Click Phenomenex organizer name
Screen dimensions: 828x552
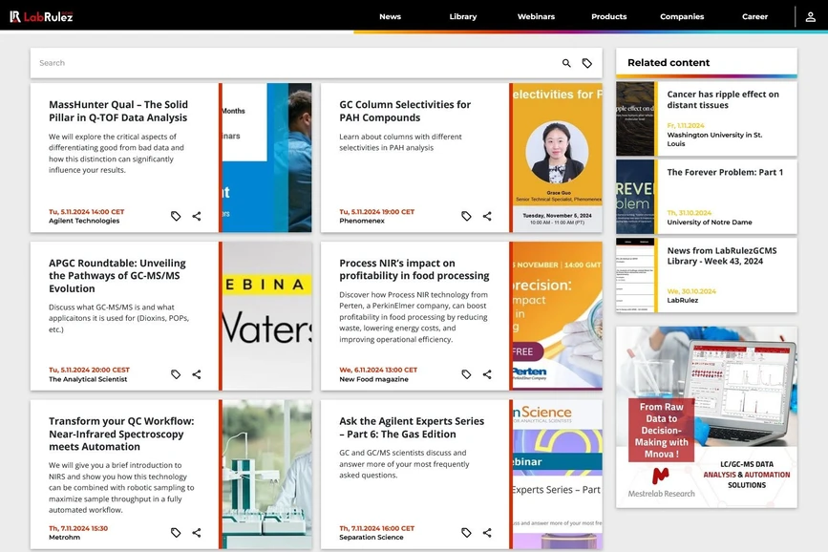[362, 221]
